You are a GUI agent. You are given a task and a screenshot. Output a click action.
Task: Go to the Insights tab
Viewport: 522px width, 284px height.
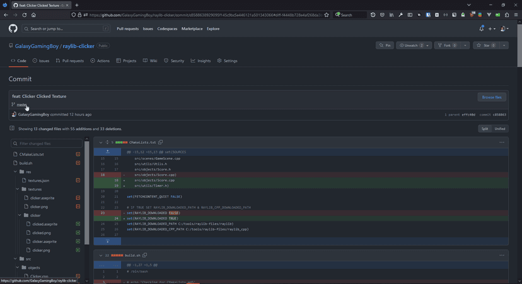click(x=200, y=61)
